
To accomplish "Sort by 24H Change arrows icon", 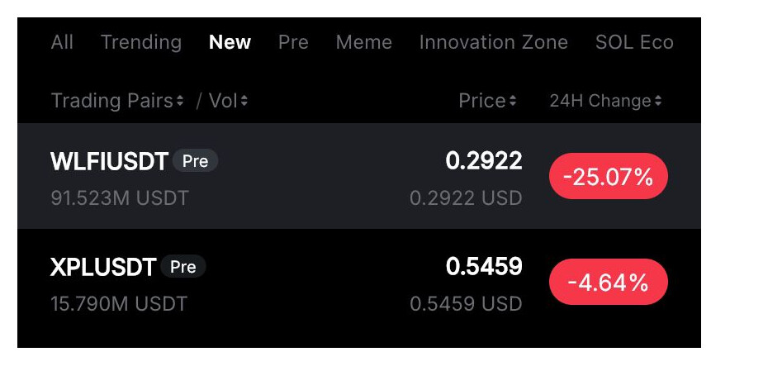I will tap(658, 102).
